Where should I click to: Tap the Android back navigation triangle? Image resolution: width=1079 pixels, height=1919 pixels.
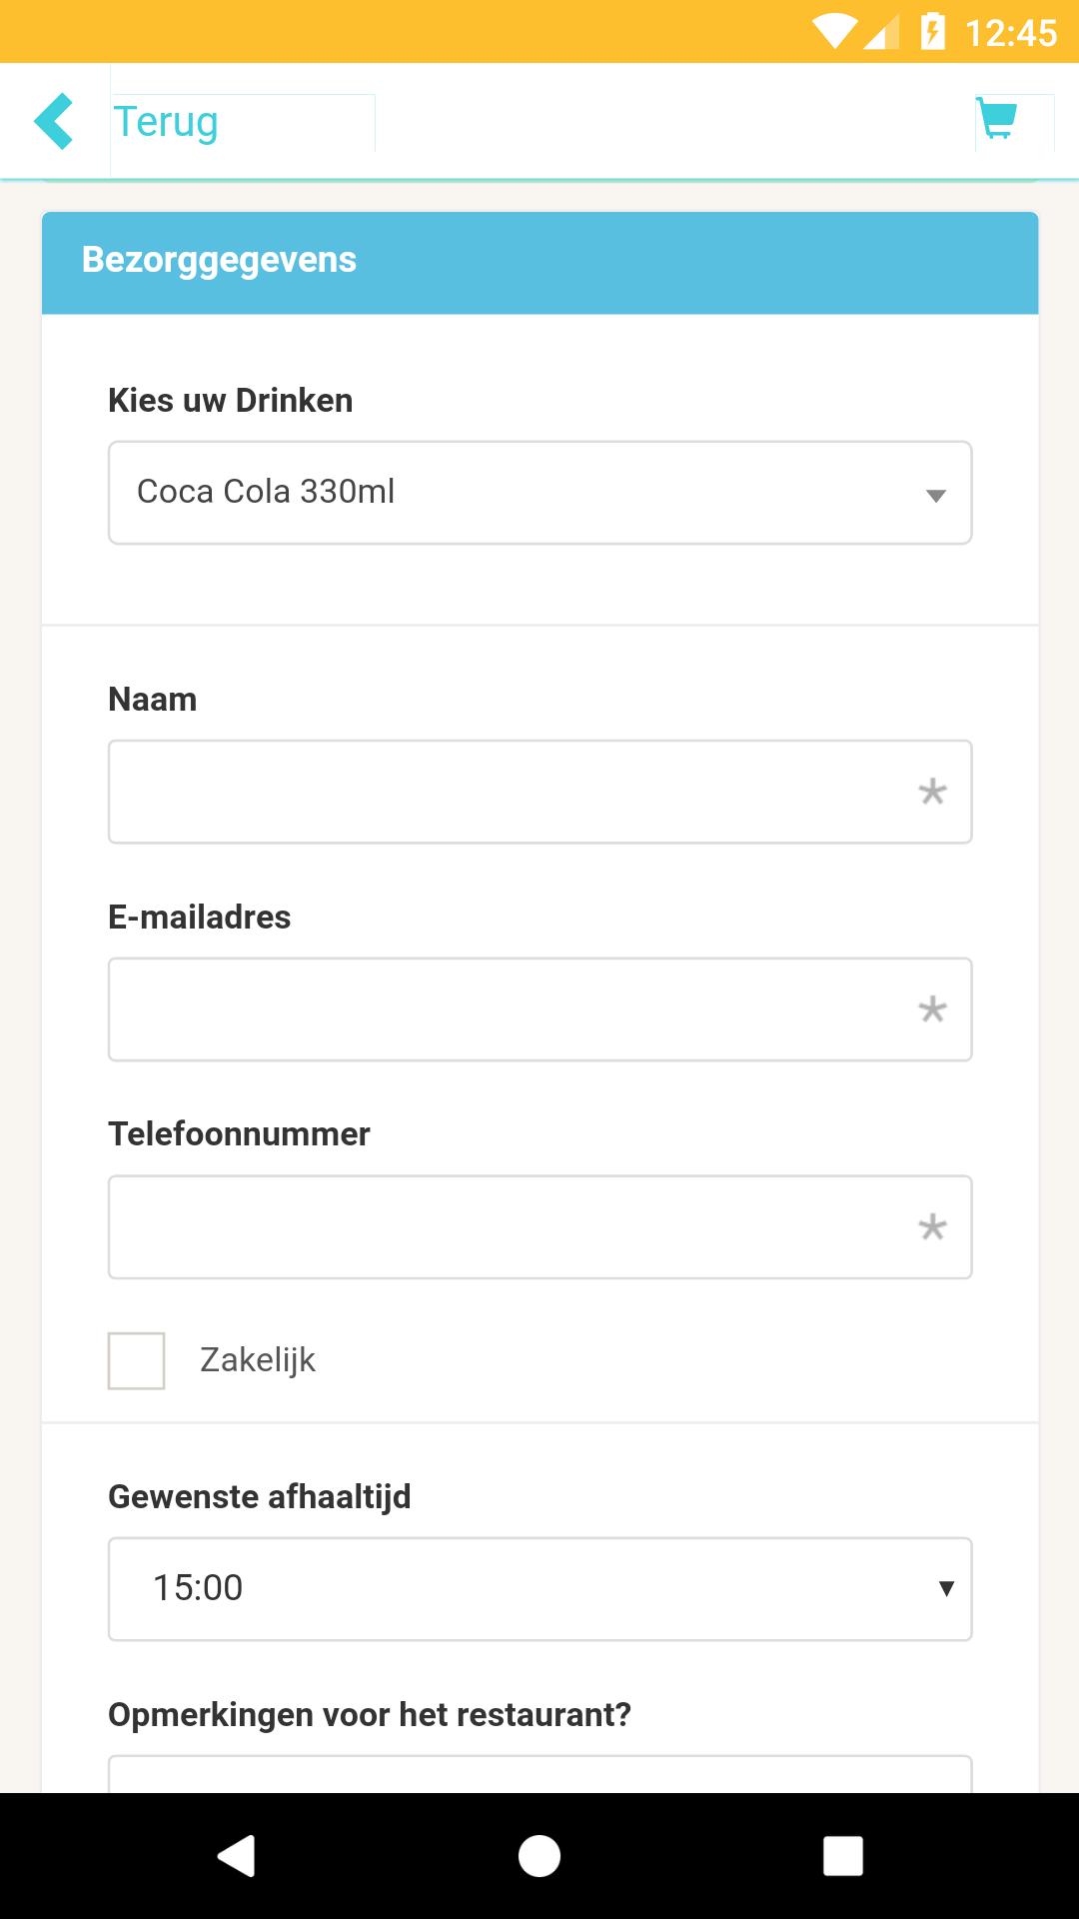click(x=237, y=1856)
